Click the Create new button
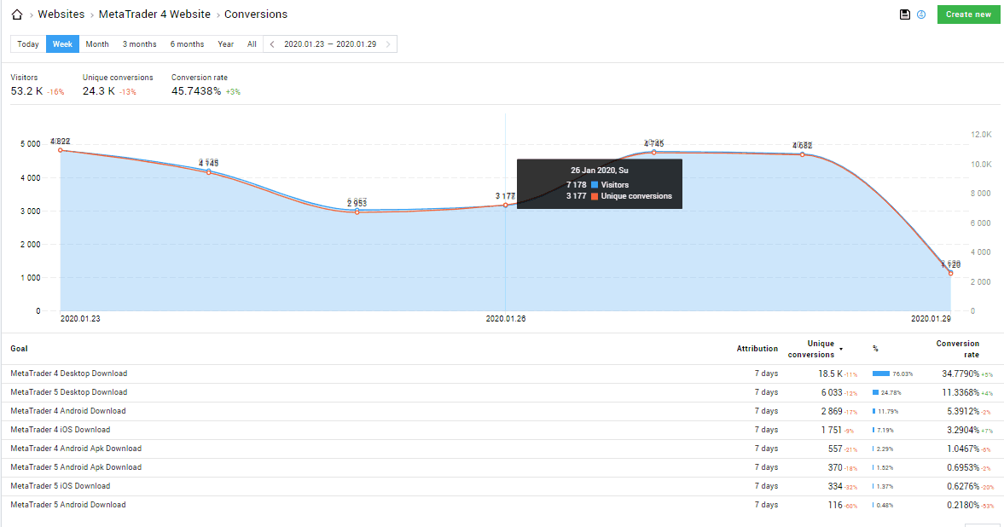1004x527 pixels. (968, 14)
